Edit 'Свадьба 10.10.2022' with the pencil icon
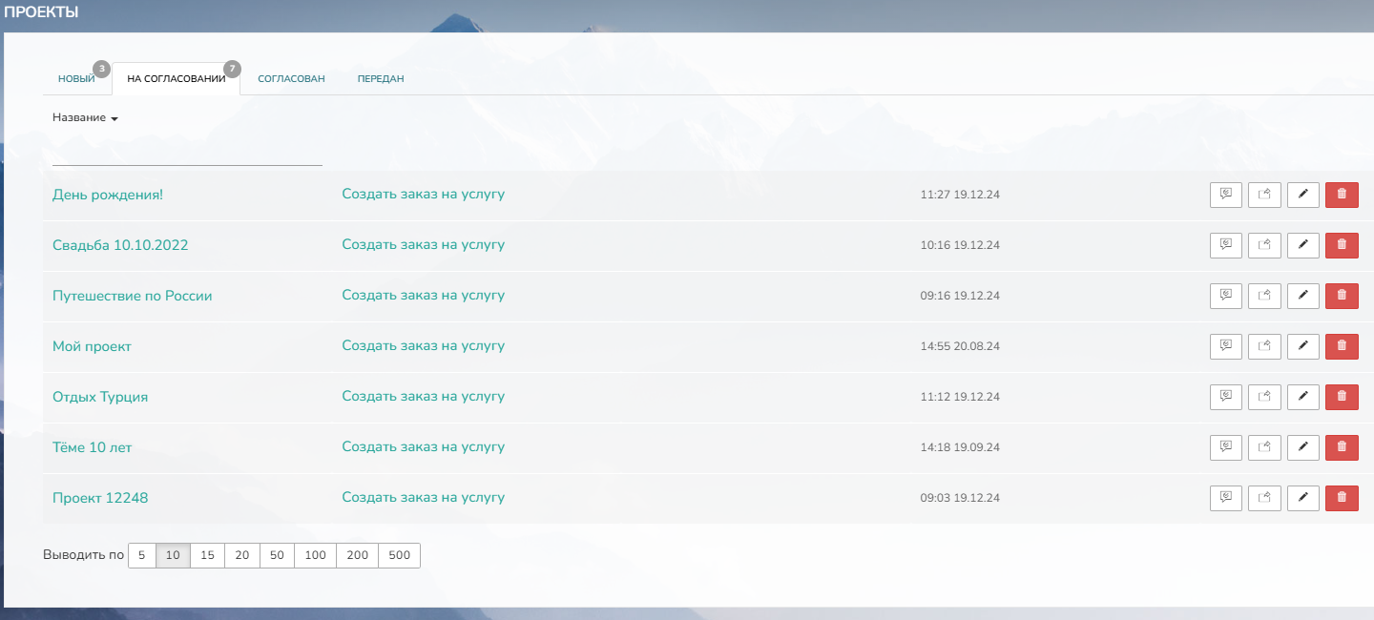 (1302, 245)
